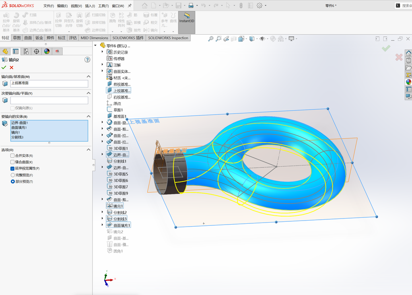Collapse the 镜向面/基准面(M) section
This screenshot has height=295, width=412.
click(89, 76)
